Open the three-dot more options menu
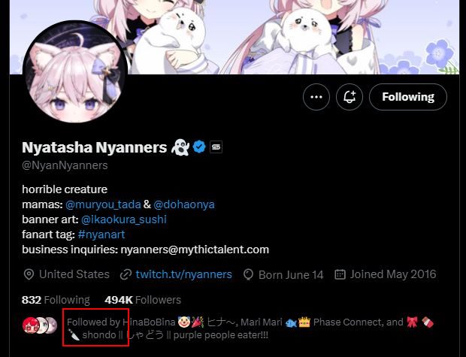 pyautogui.click(x=316, y=97)
